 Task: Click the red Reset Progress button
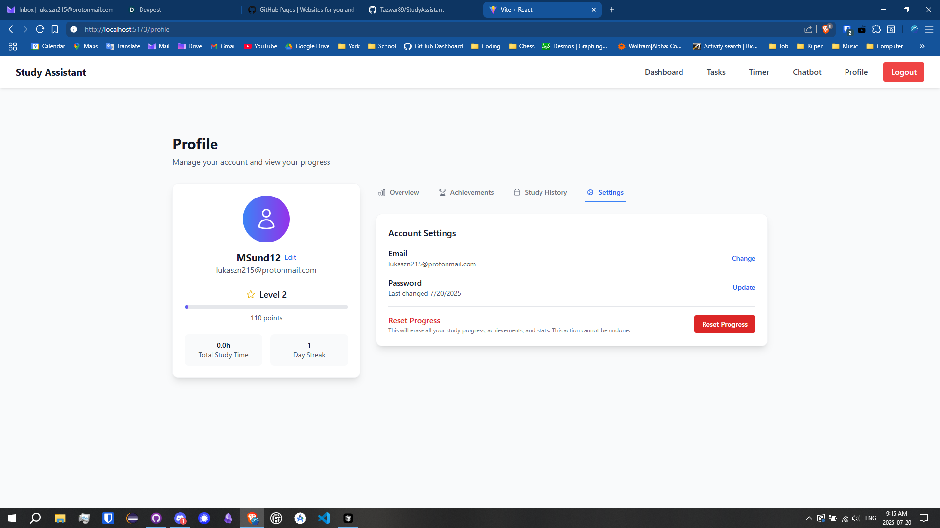tap(724, 324)
